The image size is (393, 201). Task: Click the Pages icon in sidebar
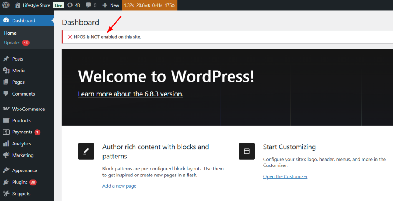coord(6,82)
